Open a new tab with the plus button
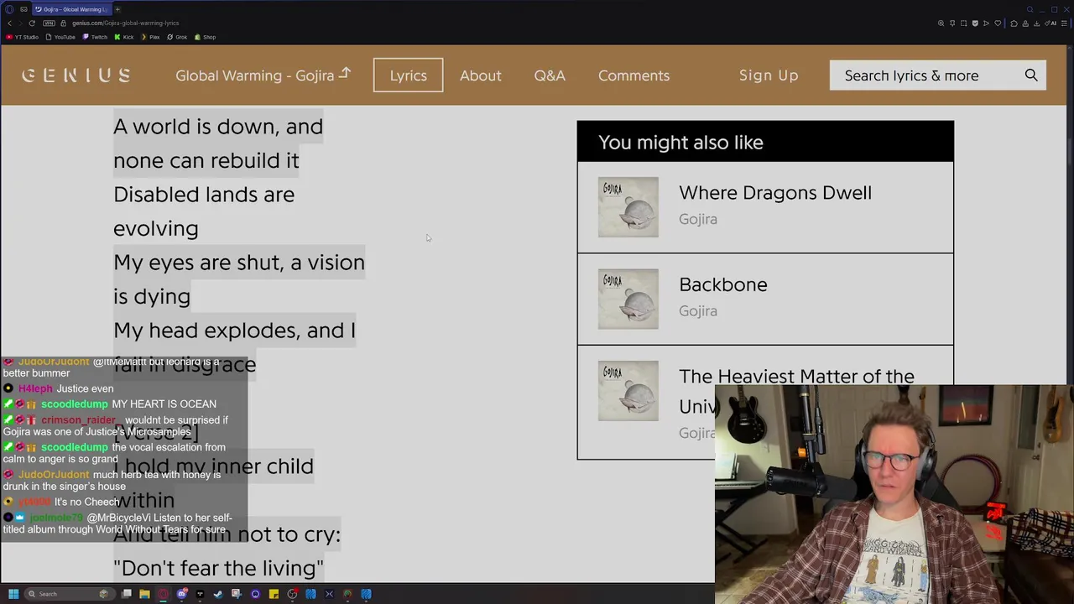The height and width of the screenshot is (604, 1074). click(117, 9)
